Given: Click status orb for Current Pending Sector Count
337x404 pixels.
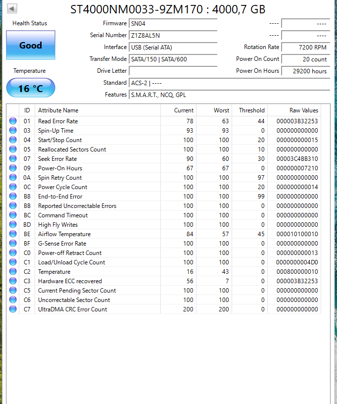Looking at the screenshot, I should 13,290.
